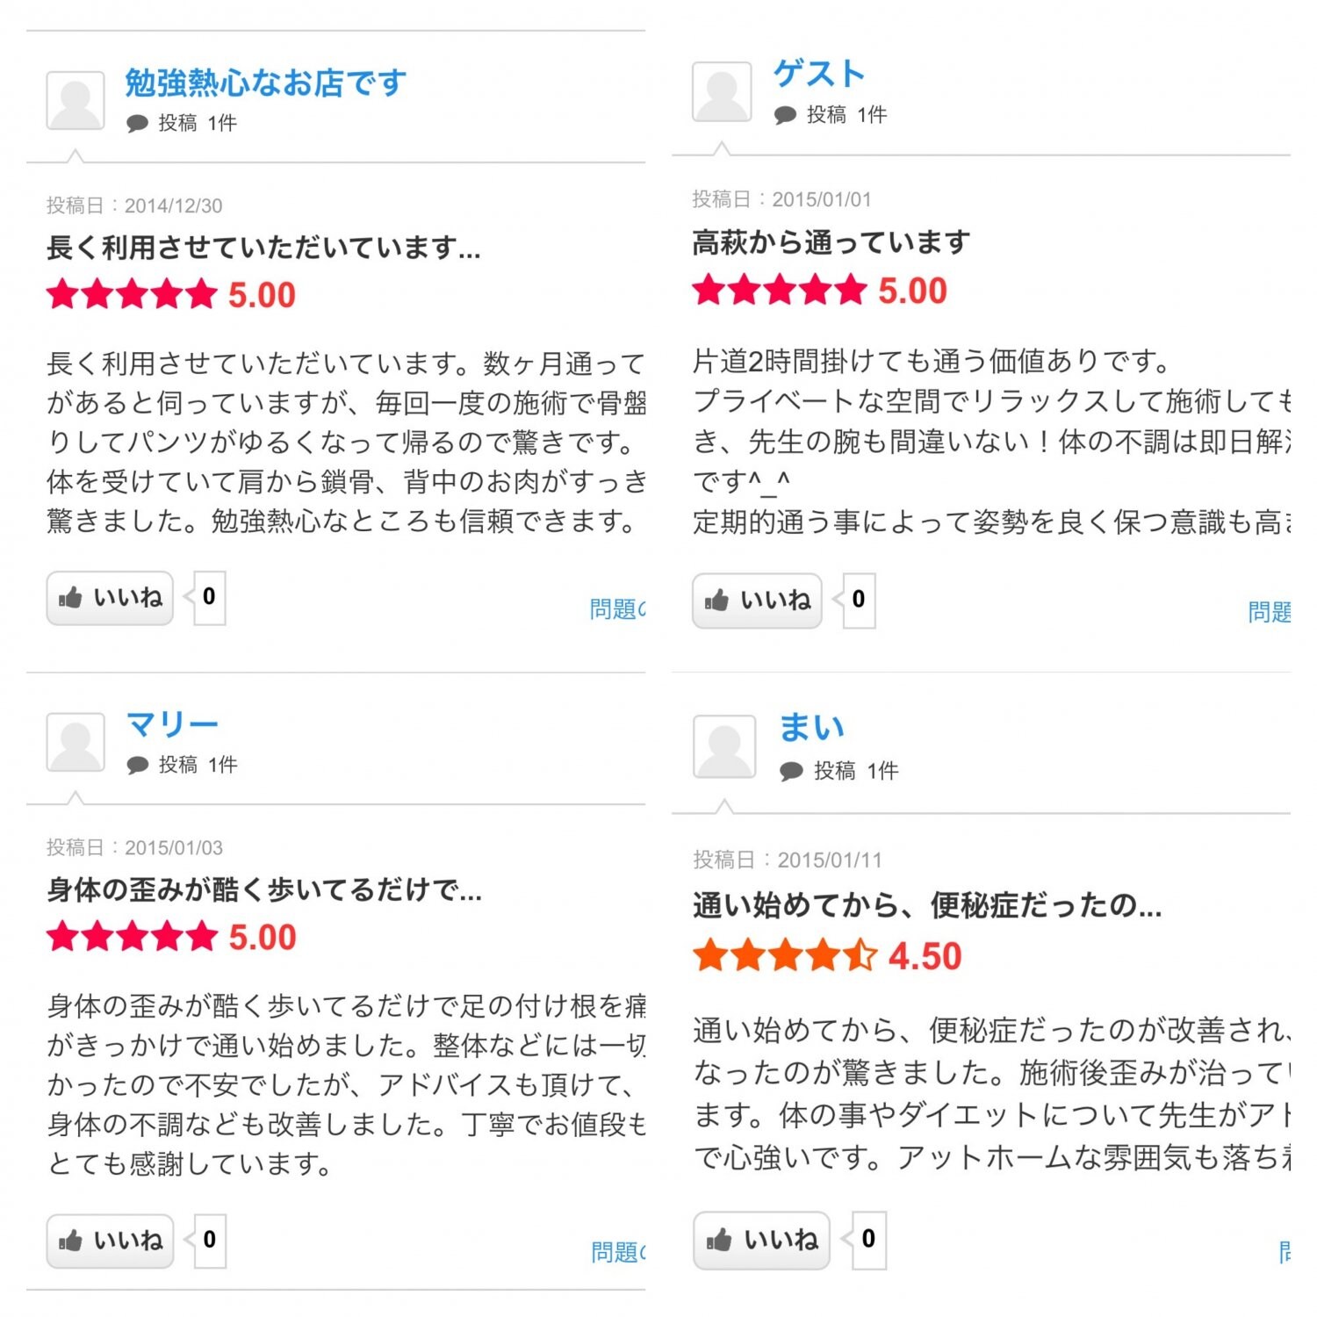
Task: Report a problem on the 2014/12/30 review
Action: point(618,608)
